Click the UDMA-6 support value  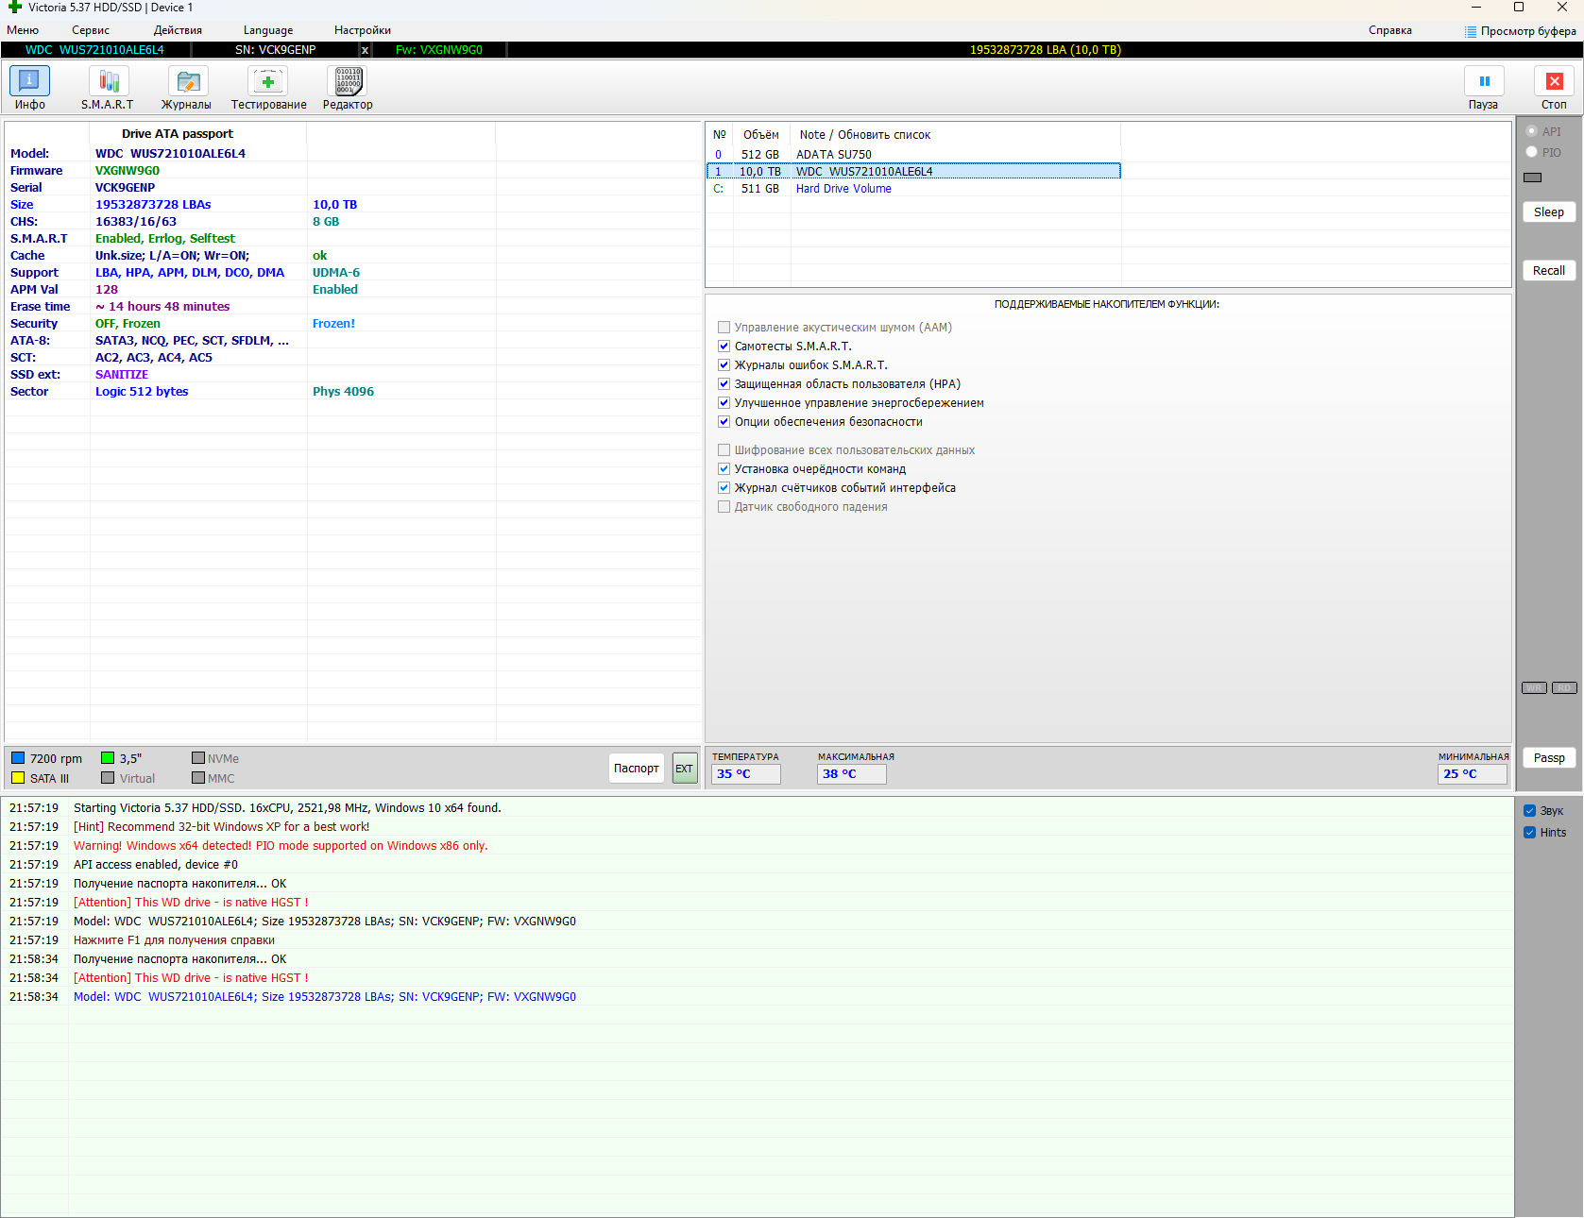click(336, 273)
